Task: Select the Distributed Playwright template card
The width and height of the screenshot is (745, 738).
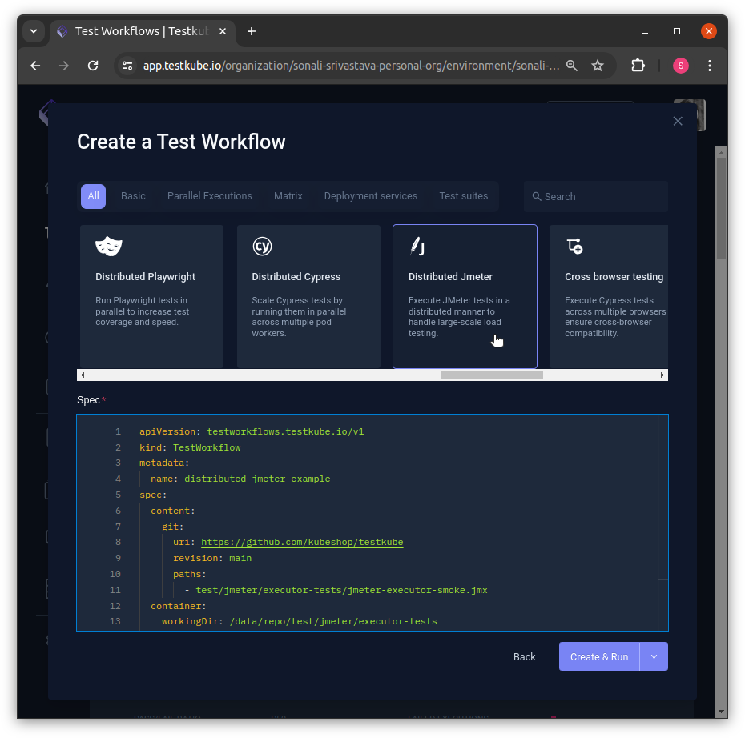Action: [151, 297]
